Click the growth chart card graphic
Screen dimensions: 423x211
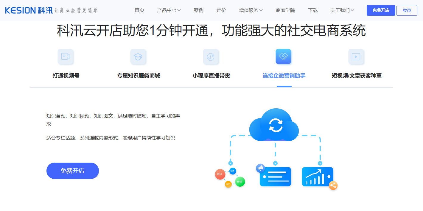click(x=318, y=177)
